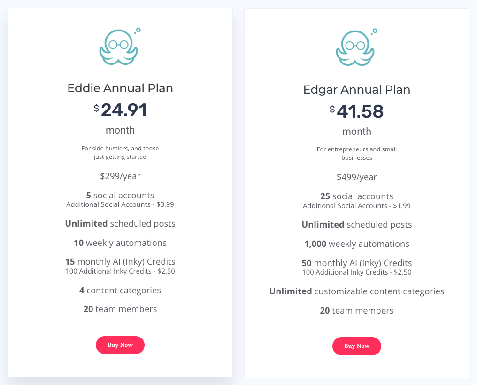
Task: Click the octopus logo on the Edgar plan
Action: (356, 47)
